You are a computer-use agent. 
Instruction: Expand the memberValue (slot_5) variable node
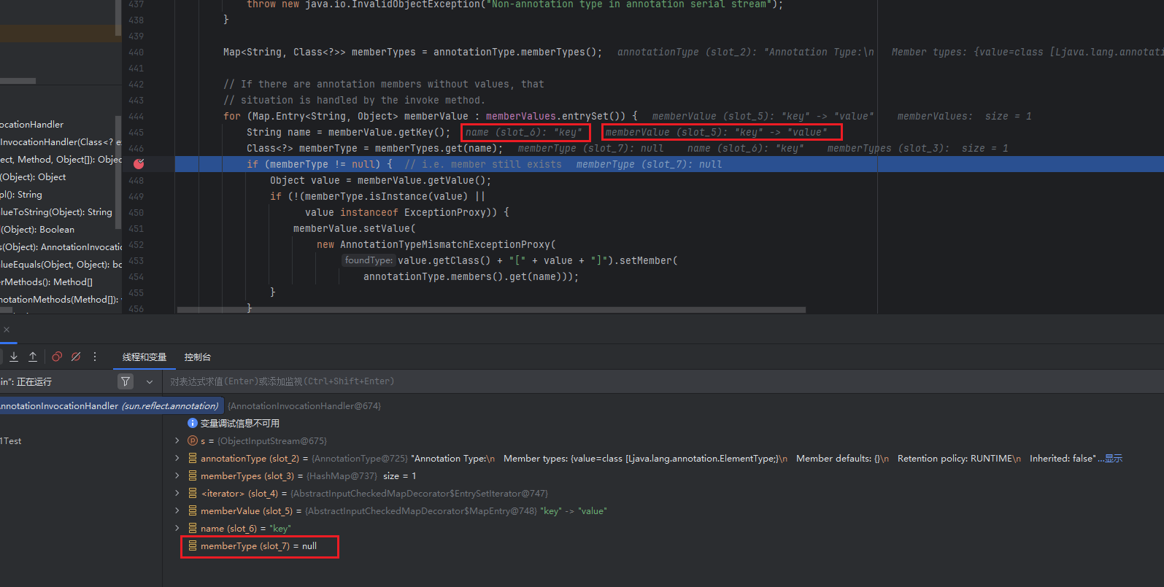[177, 510]
